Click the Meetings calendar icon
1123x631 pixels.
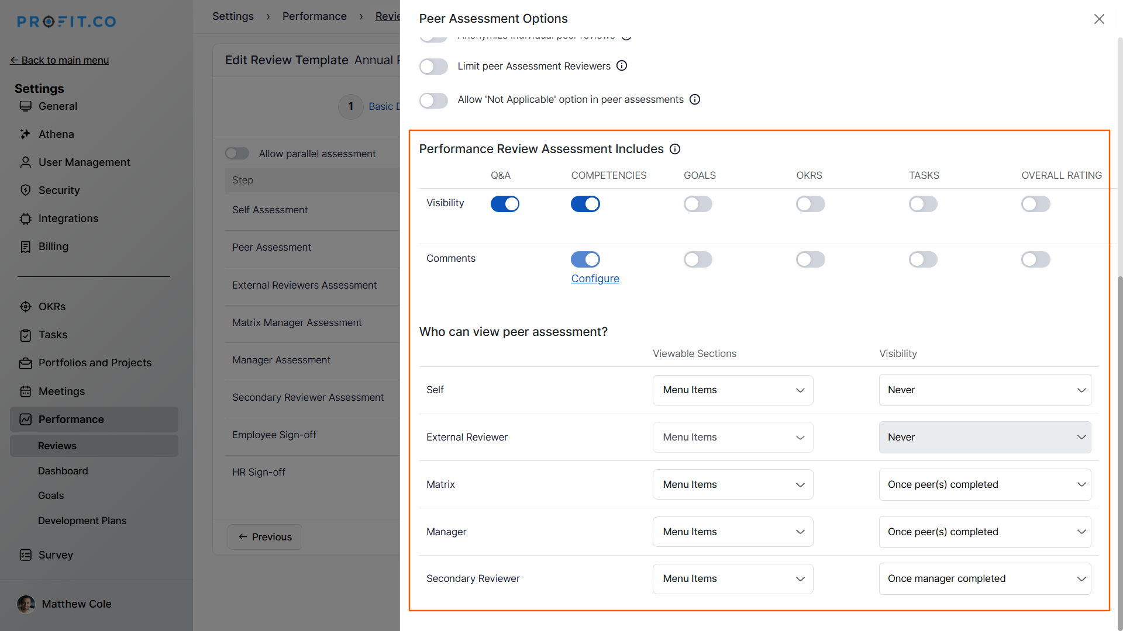click(x=25, y=391)
